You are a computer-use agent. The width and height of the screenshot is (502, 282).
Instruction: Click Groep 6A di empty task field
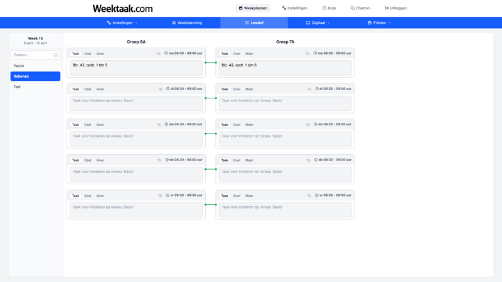136,103
